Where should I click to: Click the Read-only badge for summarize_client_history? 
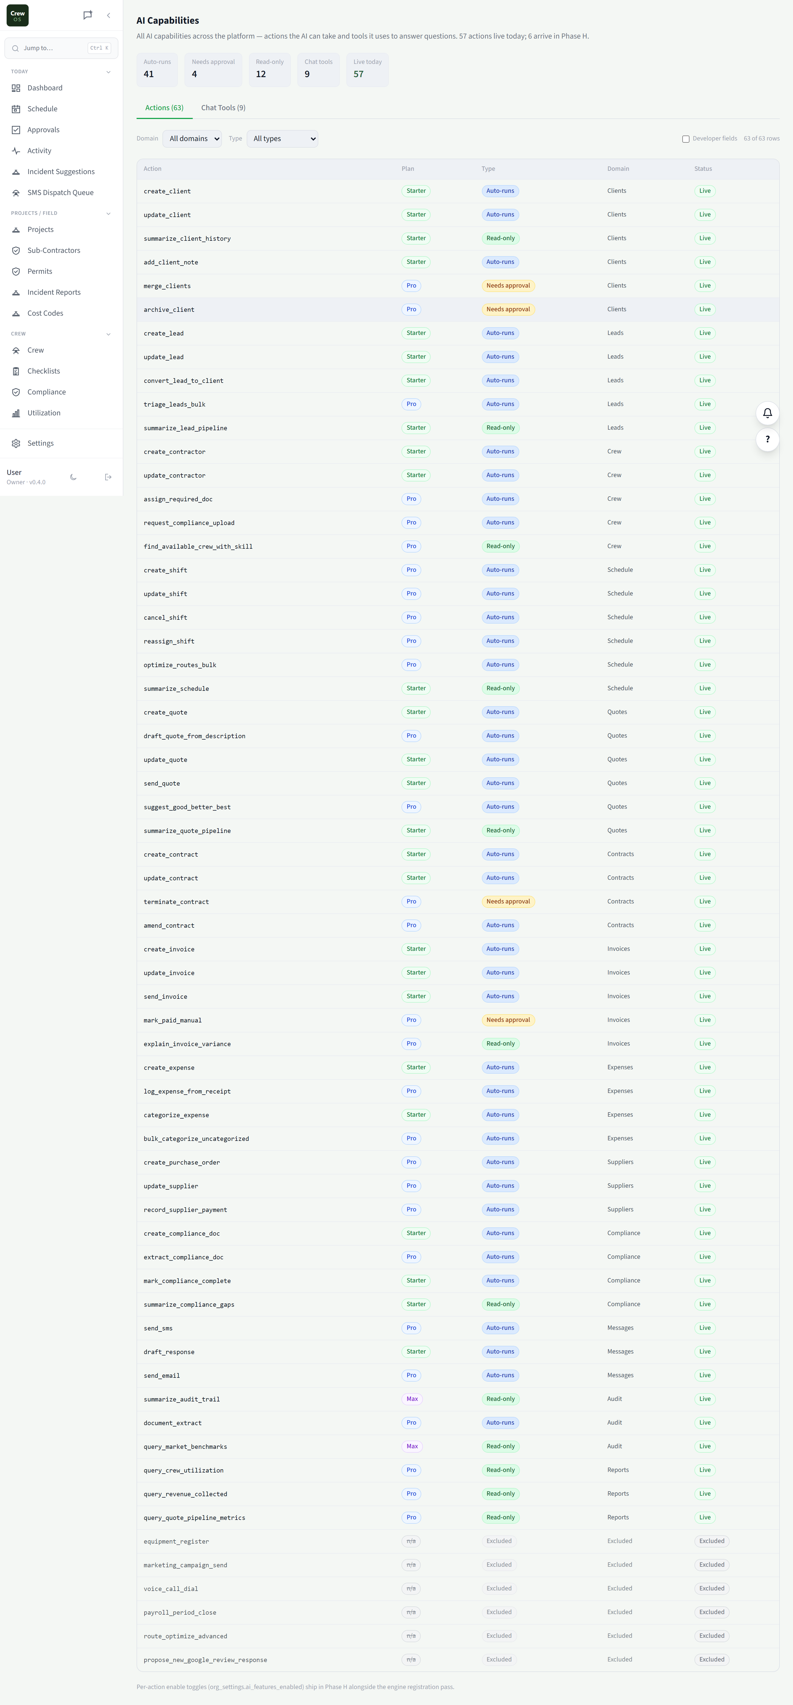coord(501,238)
